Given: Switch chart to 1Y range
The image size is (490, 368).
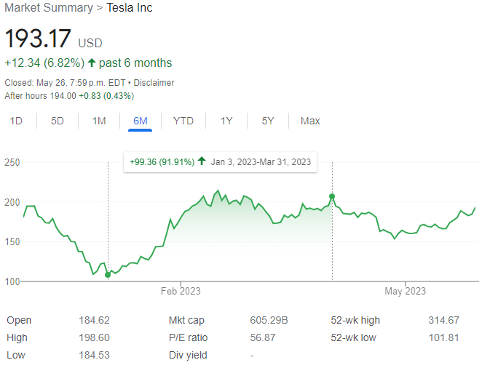Looking at the screenshot, I should click(226, 121).
